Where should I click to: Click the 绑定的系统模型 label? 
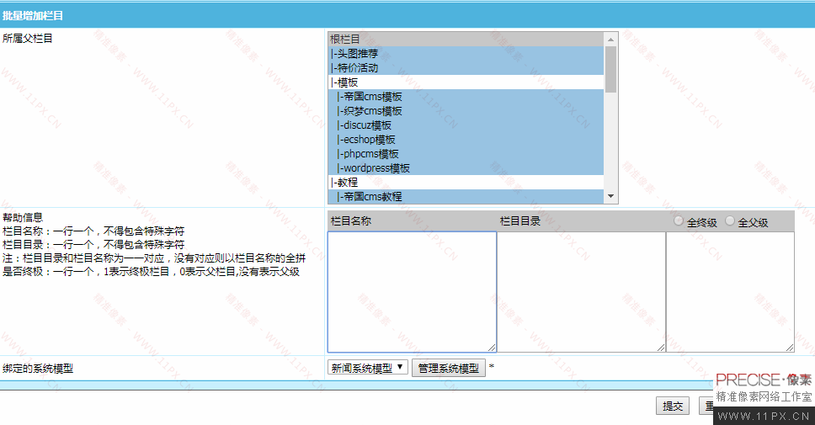pyautogui.click(x=37, y=369)
